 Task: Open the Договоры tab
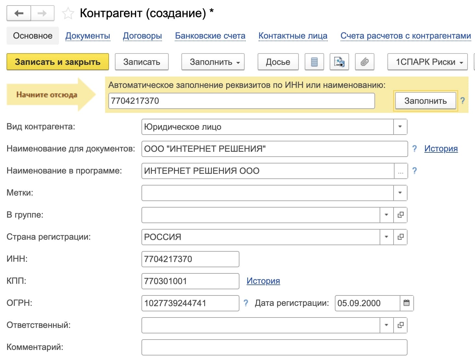[x=142, y=36]
